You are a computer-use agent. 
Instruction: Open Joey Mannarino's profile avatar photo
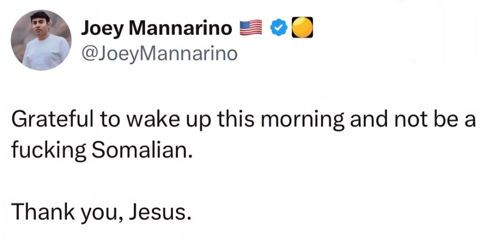pyautogui.click(x=41, y=40)
